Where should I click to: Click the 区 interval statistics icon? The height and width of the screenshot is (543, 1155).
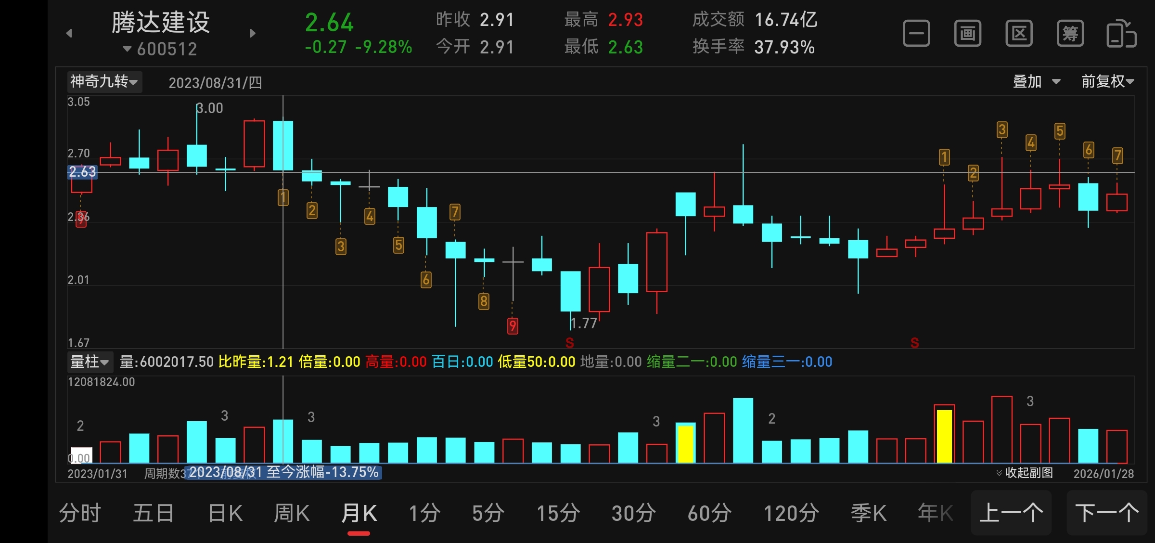pos(1019,34)
